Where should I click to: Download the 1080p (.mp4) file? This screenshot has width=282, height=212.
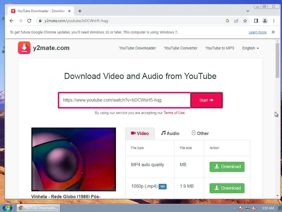227,188
